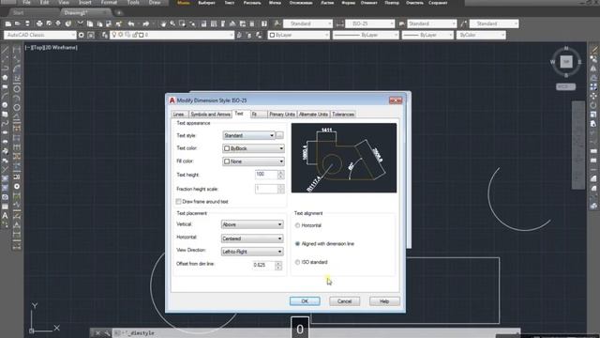Click the text style browse button
The height and width of the screenshot is (338, 600).
pos(280,135)
